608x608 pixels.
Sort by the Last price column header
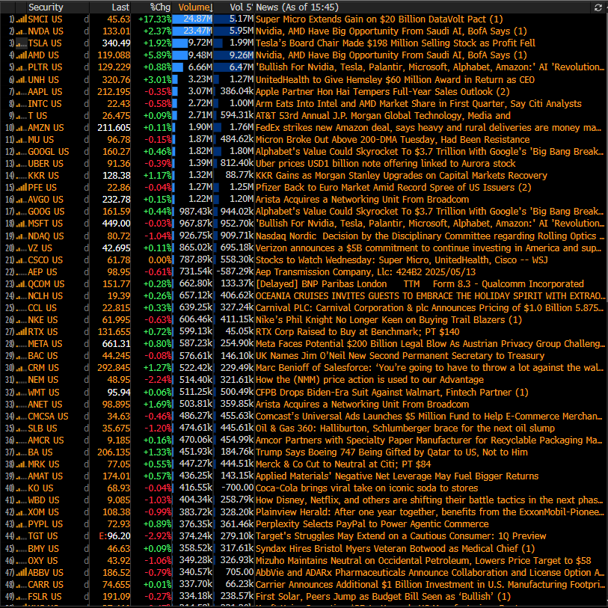coord(120,7)
